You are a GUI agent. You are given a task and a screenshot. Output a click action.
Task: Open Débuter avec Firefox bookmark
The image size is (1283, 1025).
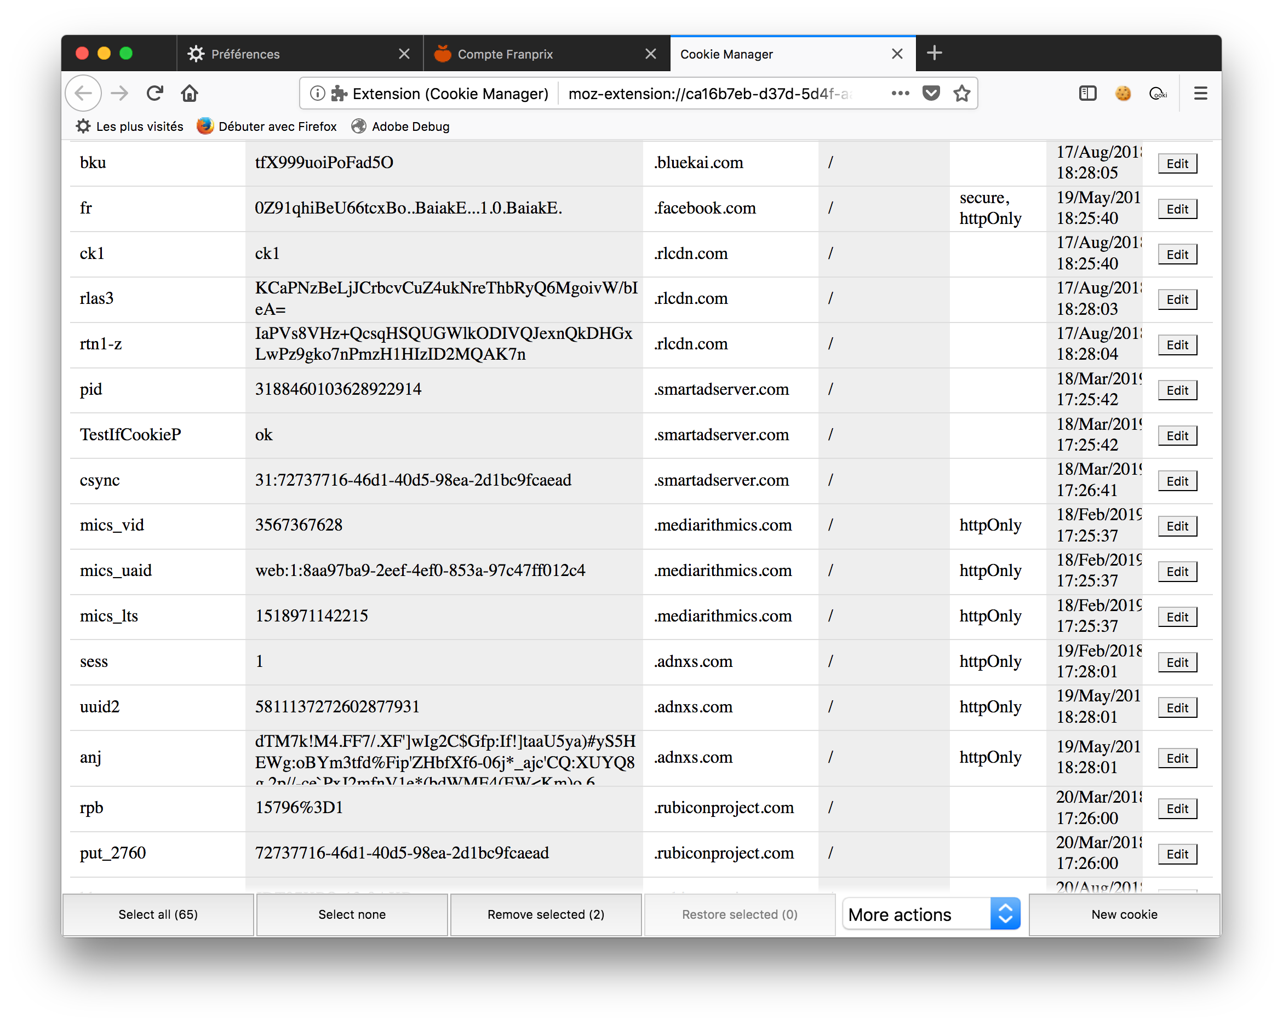tap(267, 126)
